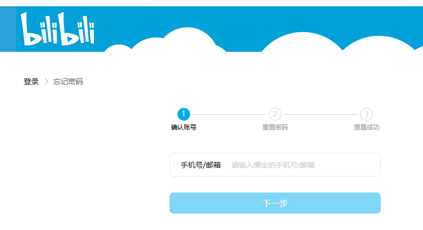Viewport: 423px width, 230px height.
Task: Click the 忘记密码 breadcrumb text
Action: coord(68,81)
